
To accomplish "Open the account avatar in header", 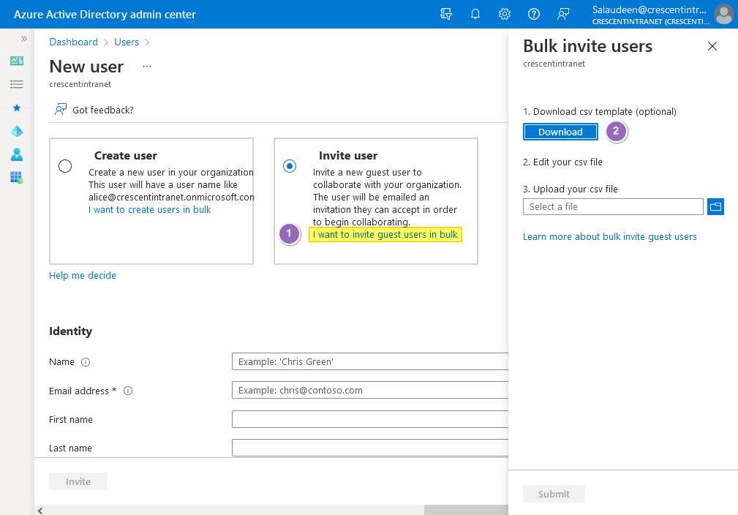I will pos(723,14).
